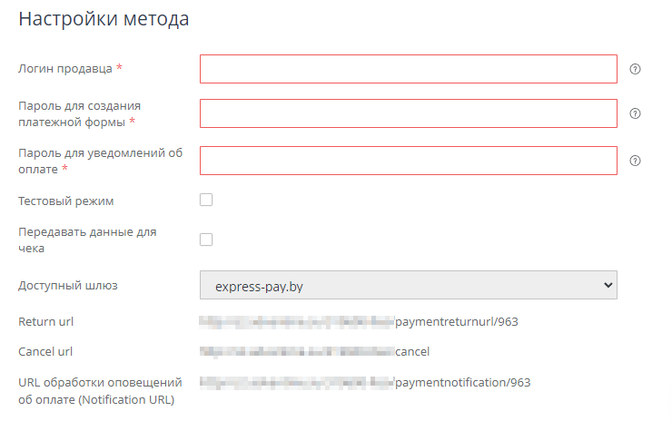
Task: Click the payment form password input
Action: click(x=408, y=114)
